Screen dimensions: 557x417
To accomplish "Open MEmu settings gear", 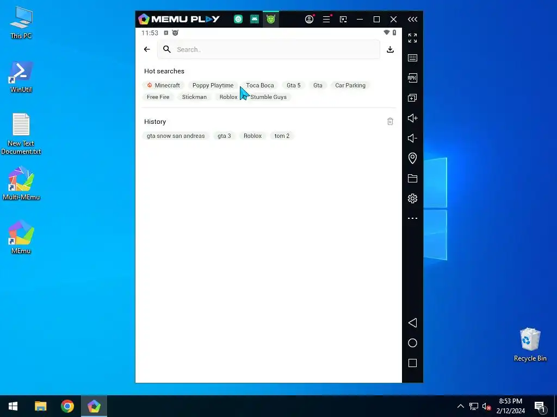I will pos(412,198).
